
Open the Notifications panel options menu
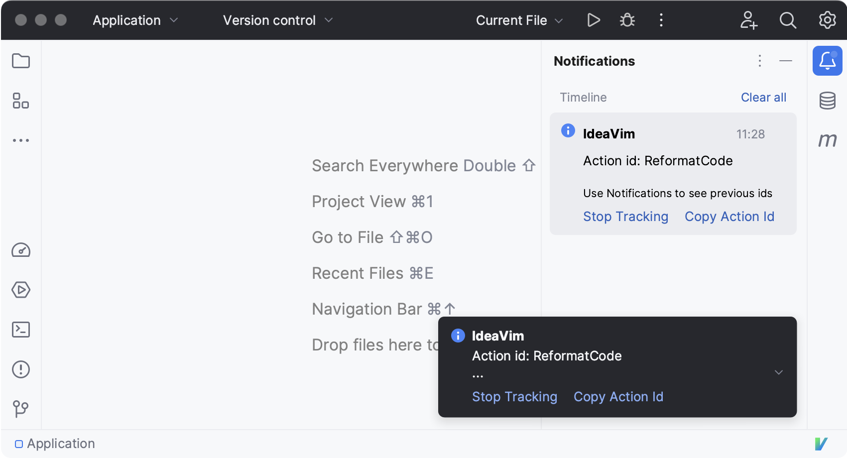[759, 61]
